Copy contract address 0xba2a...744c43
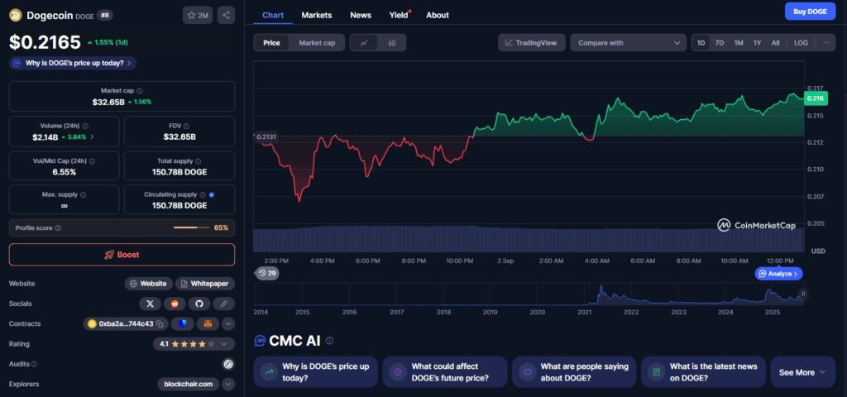 click(160, 323)
